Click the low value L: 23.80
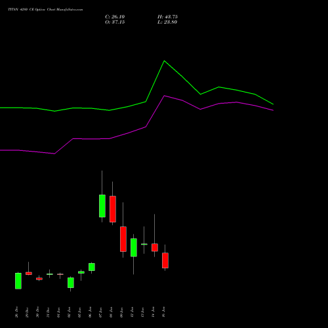Image resolution: width=328 pixels, height=328 pixels. pyautogui.click(x=167, y=22)
